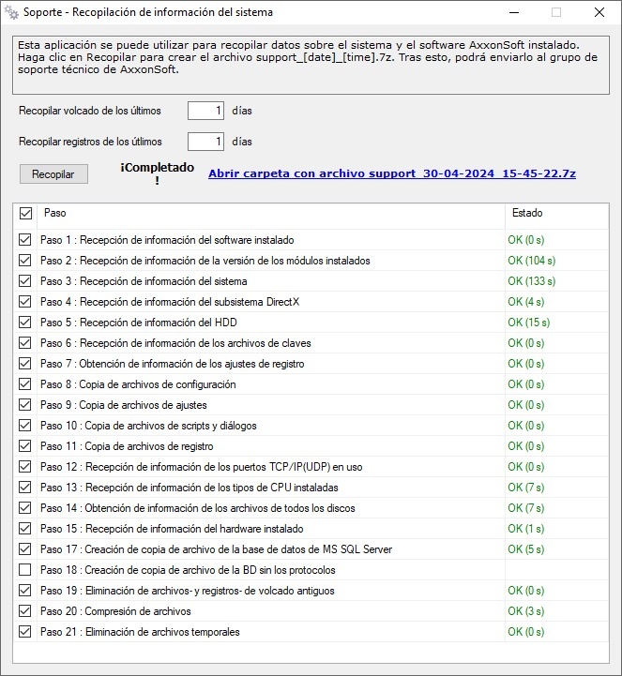Close the Soporte window

click(599, 12)
